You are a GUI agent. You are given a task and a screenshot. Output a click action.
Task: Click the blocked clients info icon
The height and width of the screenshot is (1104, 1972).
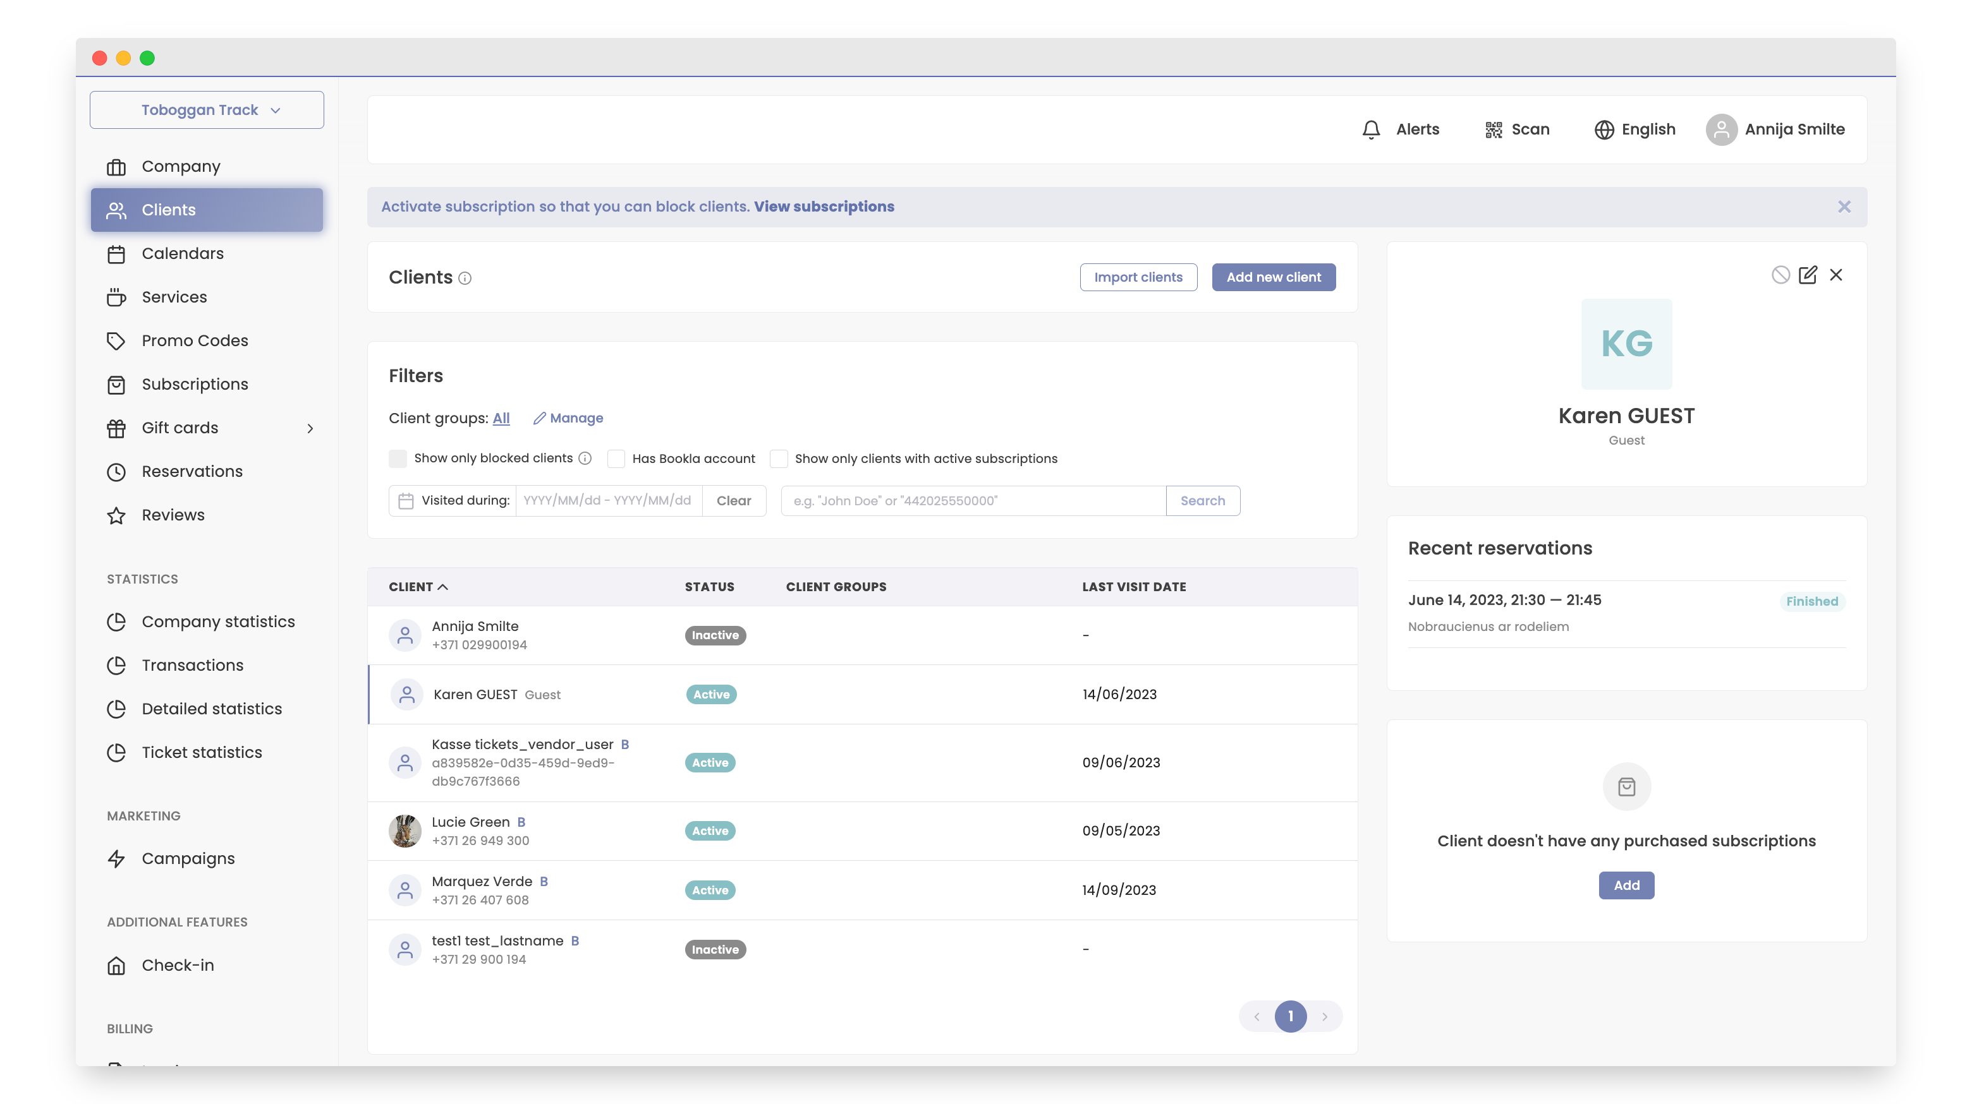[x=585, y=459]
